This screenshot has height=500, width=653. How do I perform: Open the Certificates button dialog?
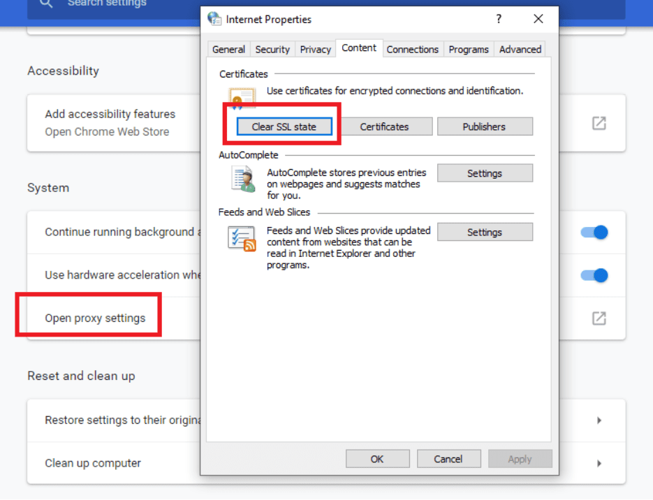click(x=384, y=126)
